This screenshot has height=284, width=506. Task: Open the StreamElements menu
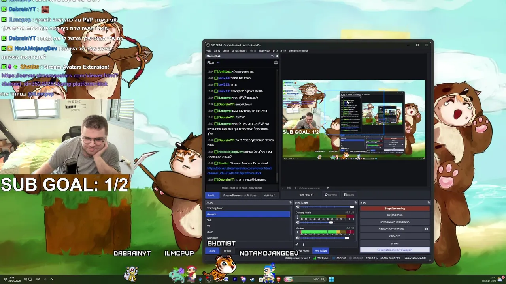pos(298,50)
